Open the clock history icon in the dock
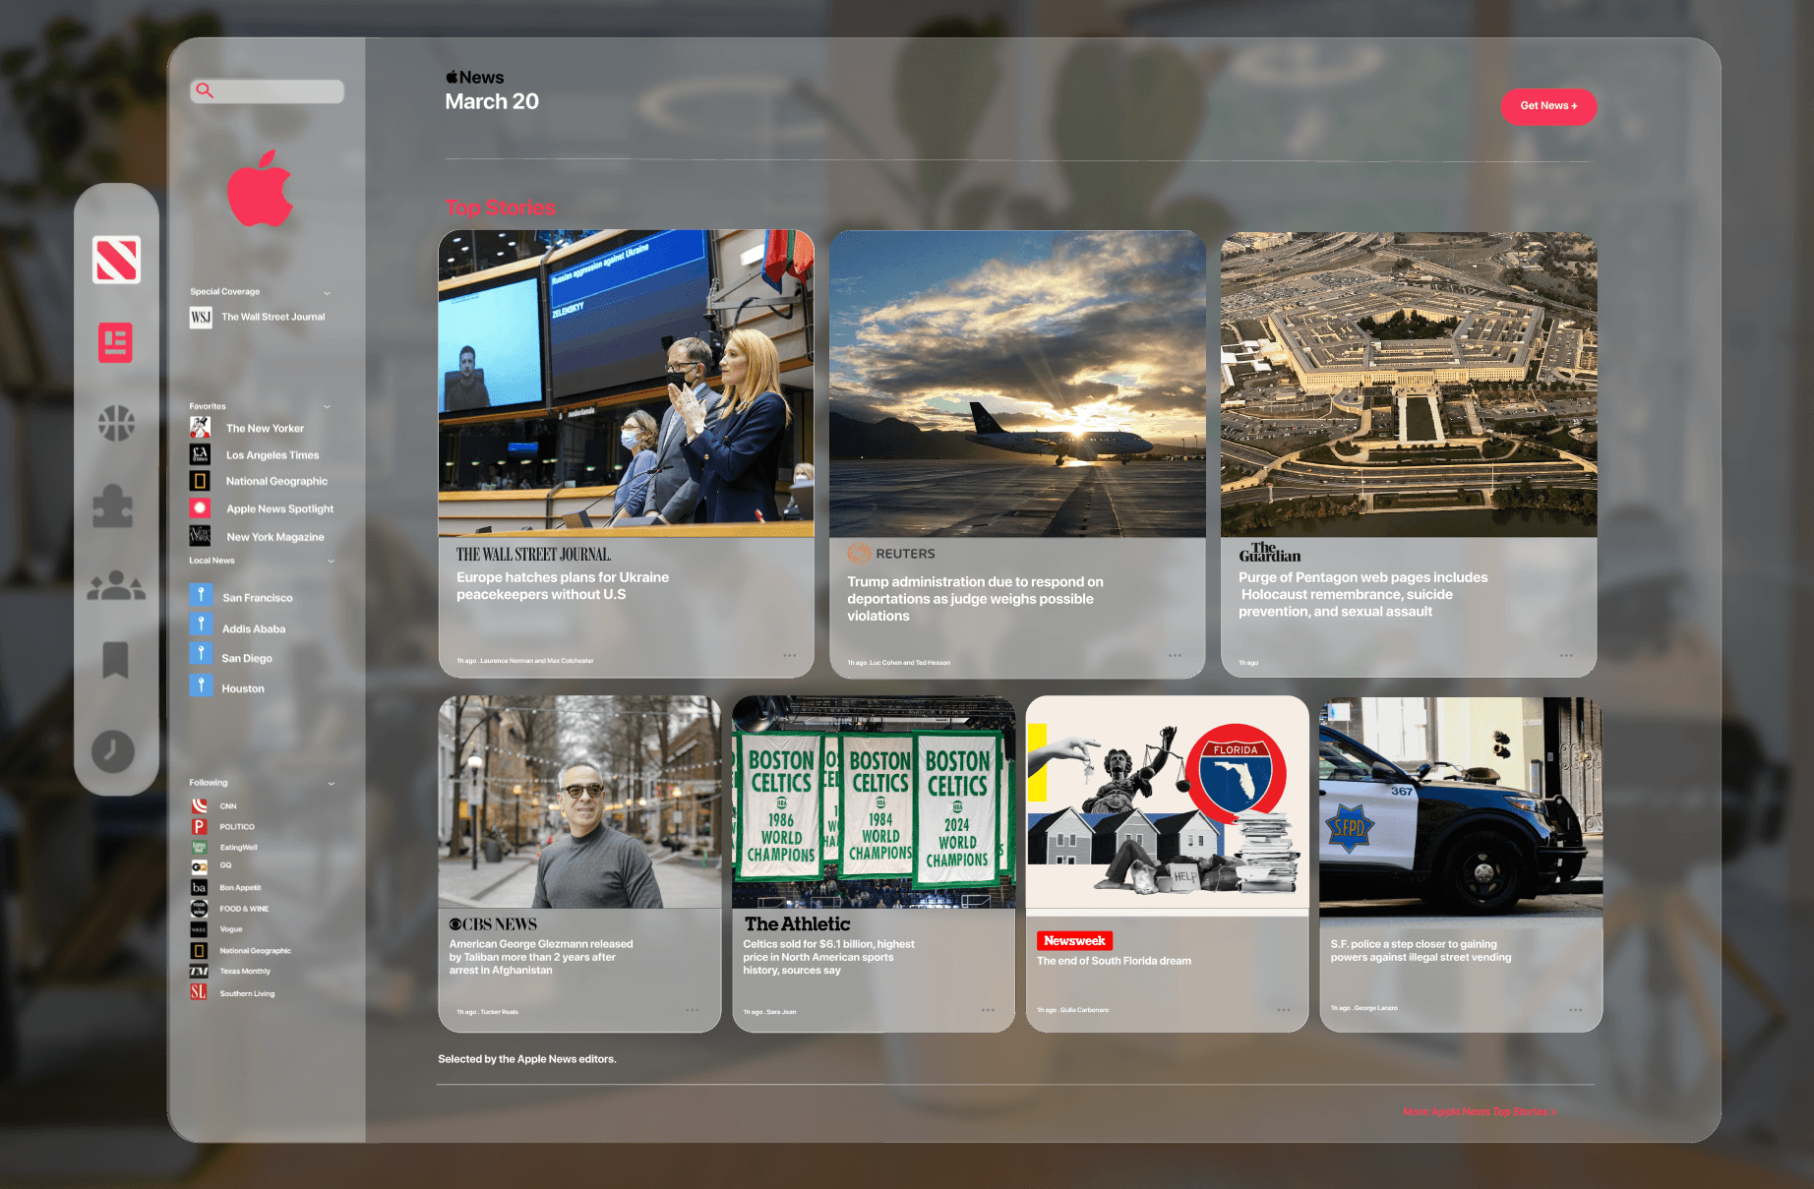Image resolution: width=1814 pixels, height=1189 pixels. pyautogui.click(x=113, y=750)
